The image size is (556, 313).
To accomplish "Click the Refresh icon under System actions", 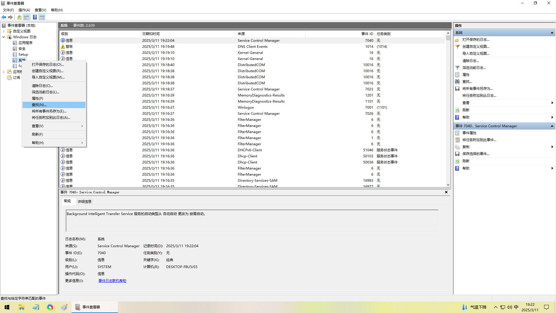I will (457, 110).
